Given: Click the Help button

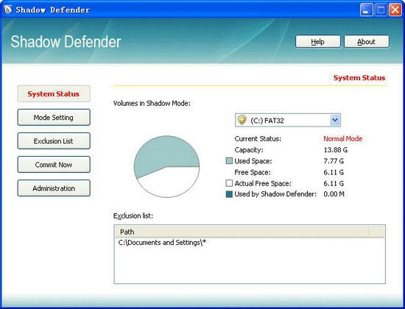Looking at the screenshot, I should click(x=317, y=41).
